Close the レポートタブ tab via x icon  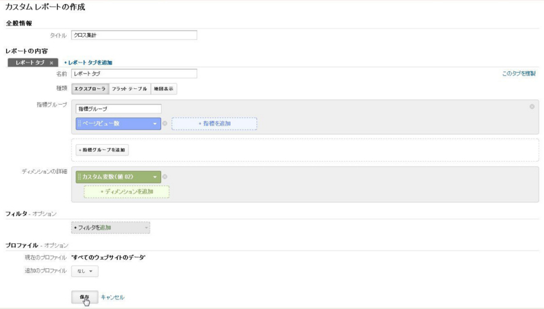click(52, 62)
